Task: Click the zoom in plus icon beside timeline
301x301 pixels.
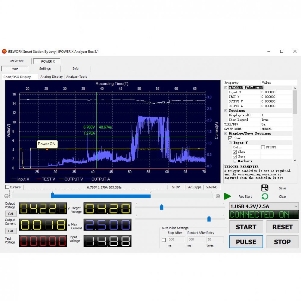Action: pyautogui.click(x=218, y=196)
